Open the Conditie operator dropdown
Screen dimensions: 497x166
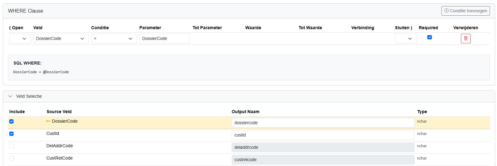[114, 38]
